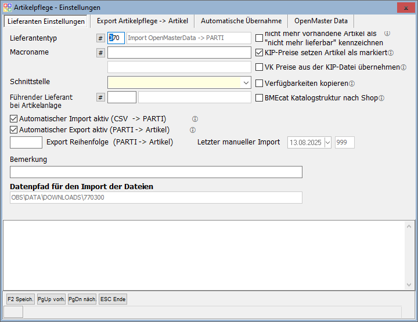Open the OpenMaster Data tab
Image resolution: width=418 pixels, height=322 pixels.
coord(320,21)
